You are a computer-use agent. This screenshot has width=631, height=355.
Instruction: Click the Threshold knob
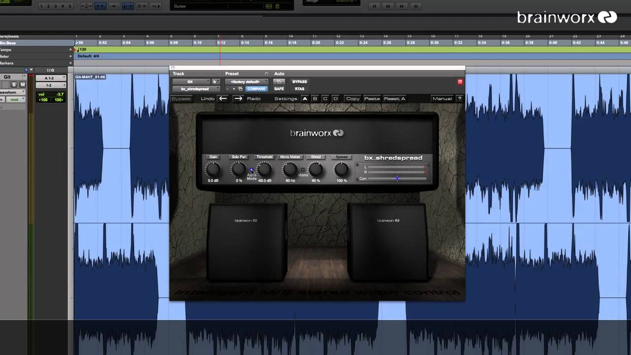tap(264, 170)
